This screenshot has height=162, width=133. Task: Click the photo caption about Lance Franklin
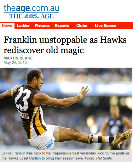point(66,156)
